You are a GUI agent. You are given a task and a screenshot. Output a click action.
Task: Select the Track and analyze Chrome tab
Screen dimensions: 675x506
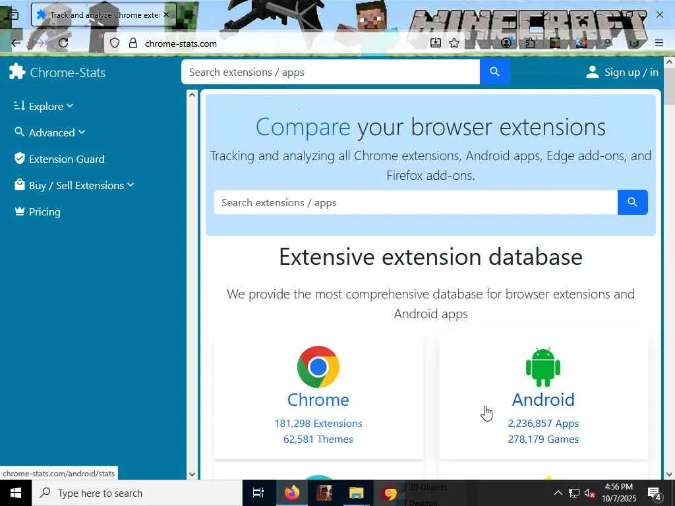[103, 15]
